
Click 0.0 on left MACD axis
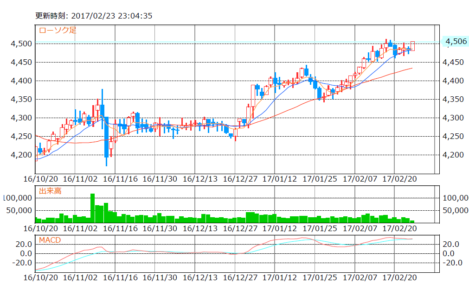point(26,254)
